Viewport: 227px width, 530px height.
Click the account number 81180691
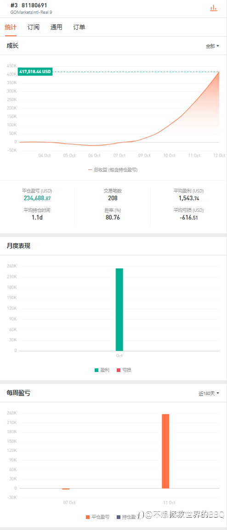(x=34, y=6)
